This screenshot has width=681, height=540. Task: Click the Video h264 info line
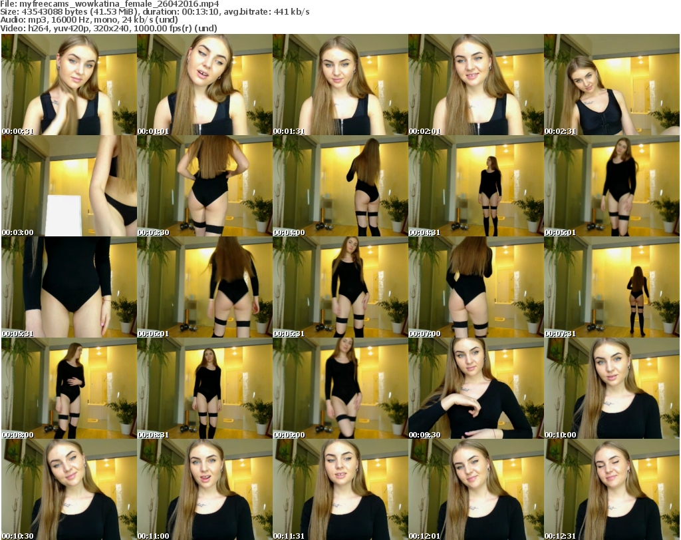click(108, 28)
